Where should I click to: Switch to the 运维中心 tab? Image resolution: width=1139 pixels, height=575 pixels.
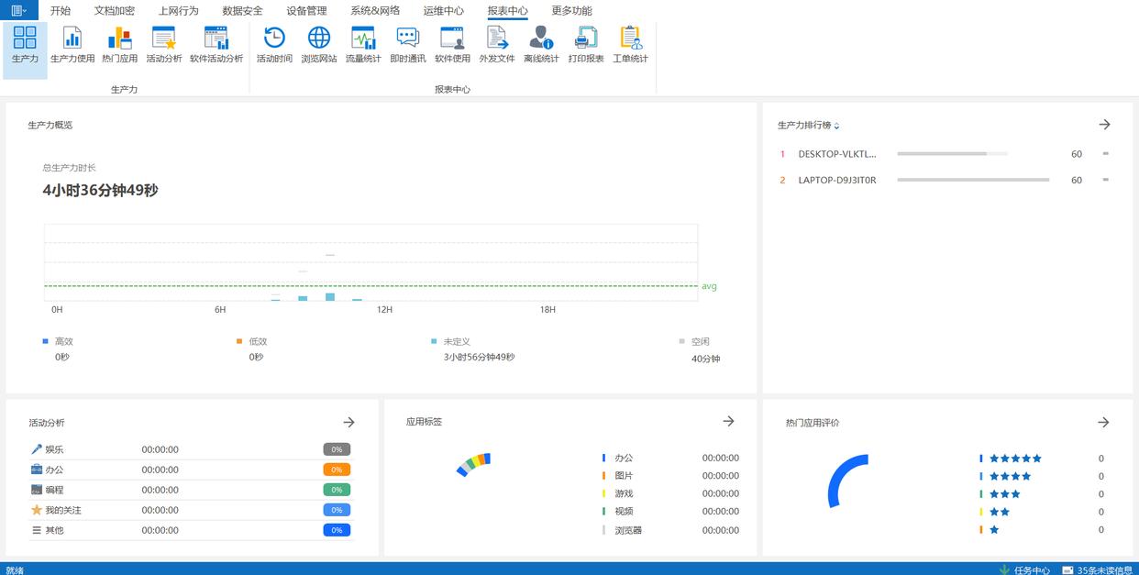(x=443, y=11)
